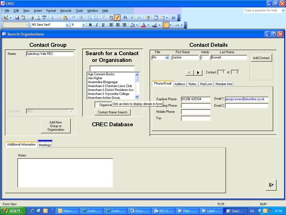Open the Records menu
Screen dimensions: 286x215
click(x=66, y=11)
